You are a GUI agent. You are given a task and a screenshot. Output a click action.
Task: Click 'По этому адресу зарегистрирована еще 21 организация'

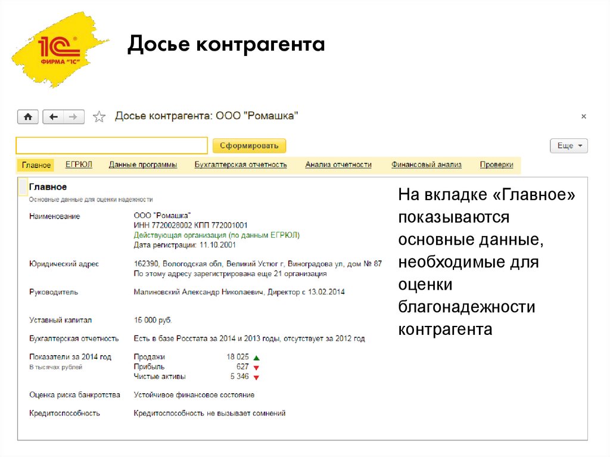click(231, 273)
